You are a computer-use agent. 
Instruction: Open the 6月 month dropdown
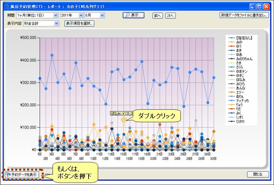(x=102, y=15)
